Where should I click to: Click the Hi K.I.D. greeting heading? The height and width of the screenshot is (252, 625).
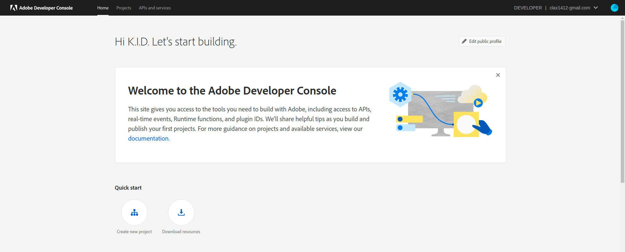click(x=176, y=42)
